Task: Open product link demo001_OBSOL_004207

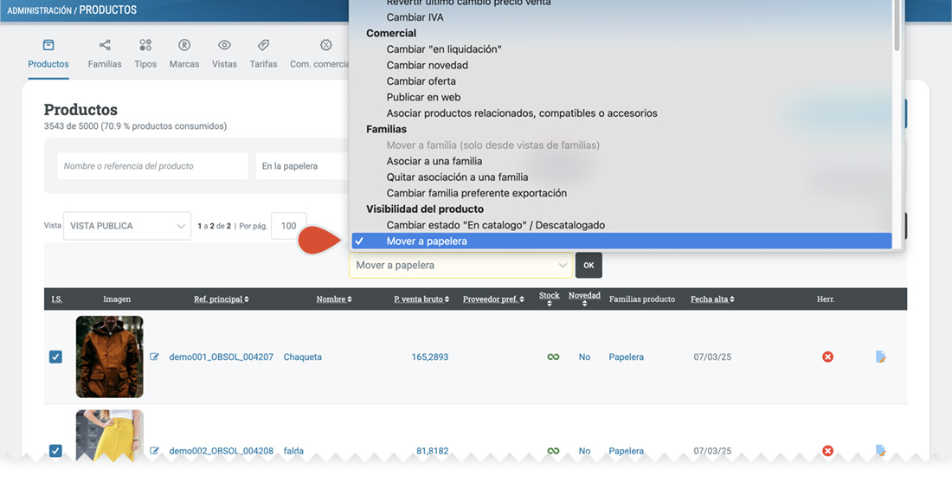Action: pyautogui.click(x=221, y=357)
